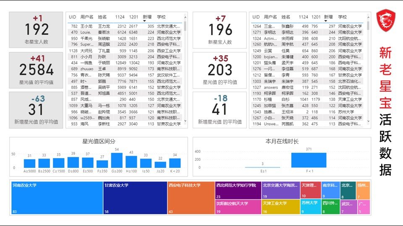Sort left table by UID column header
Screen dimensions: 403x226
click(73, 17)
